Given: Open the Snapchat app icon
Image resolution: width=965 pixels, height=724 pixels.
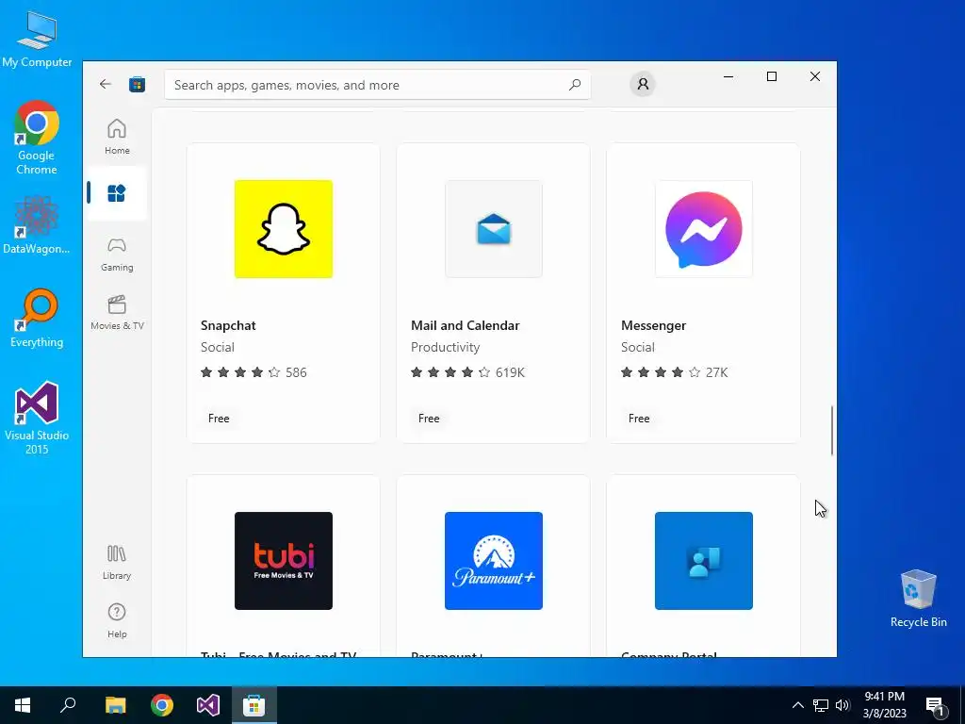Looking at the screenshot, I should (283, 229).
